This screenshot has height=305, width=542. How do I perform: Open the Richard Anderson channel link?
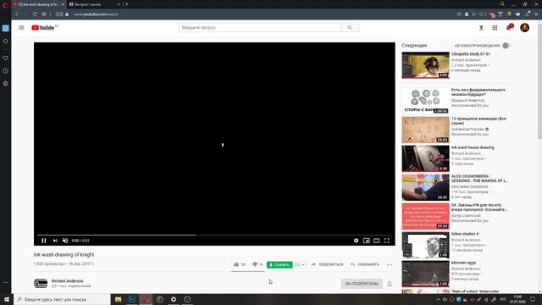68,281
